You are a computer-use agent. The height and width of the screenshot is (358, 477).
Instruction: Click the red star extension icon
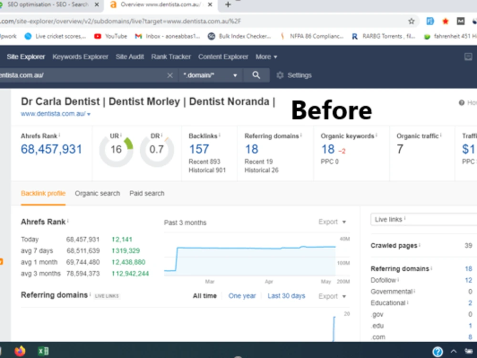coord(446,21)
